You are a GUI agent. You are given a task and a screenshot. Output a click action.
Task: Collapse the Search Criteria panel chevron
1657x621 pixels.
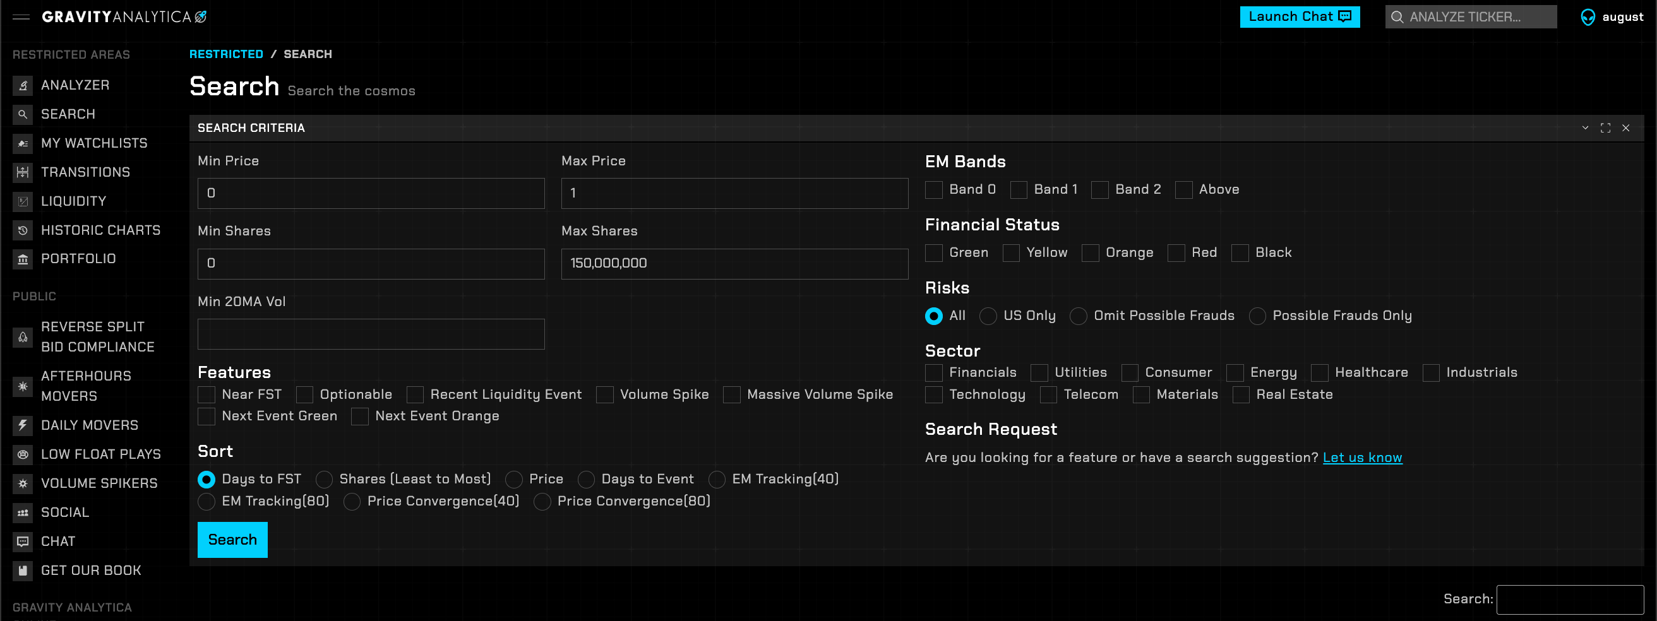pos(1585,128)
